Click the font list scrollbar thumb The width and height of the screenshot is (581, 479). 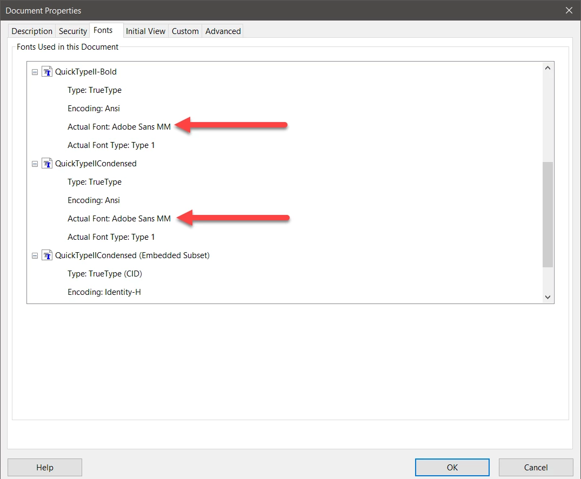tap(547, 214)
